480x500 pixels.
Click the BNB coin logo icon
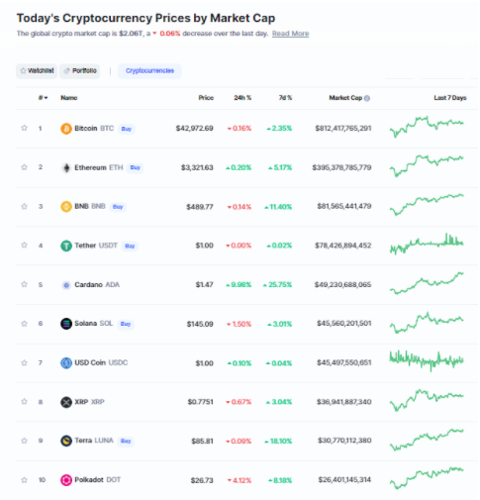(x=66, y=207)
